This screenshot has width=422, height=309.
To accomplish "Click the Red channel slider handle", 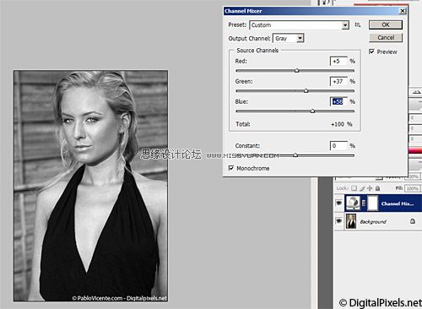I will (x=296, y=70).
